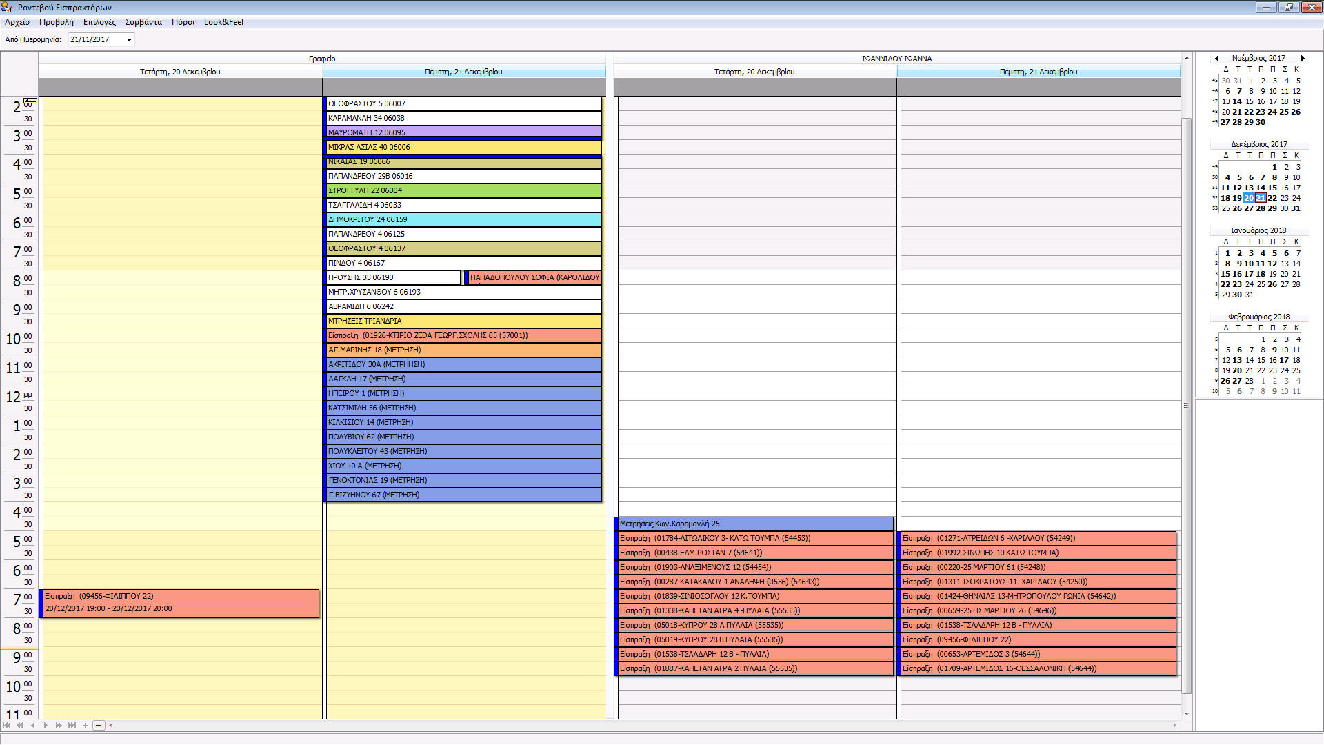Screen dimensions: 1324x745
Task: Select the purple ΜΑΥΡΟΜΑΤΗ 12 06095 appointment
Action: coord(463,132)
